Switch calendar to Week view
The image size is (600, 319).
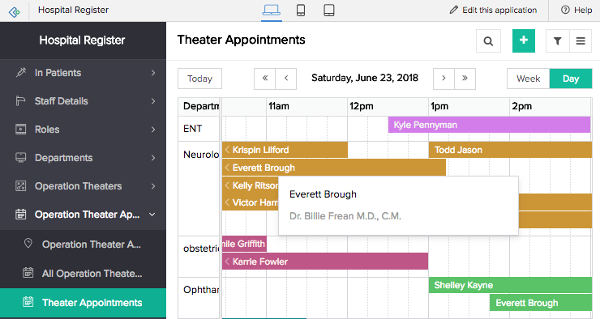point(529,79)
